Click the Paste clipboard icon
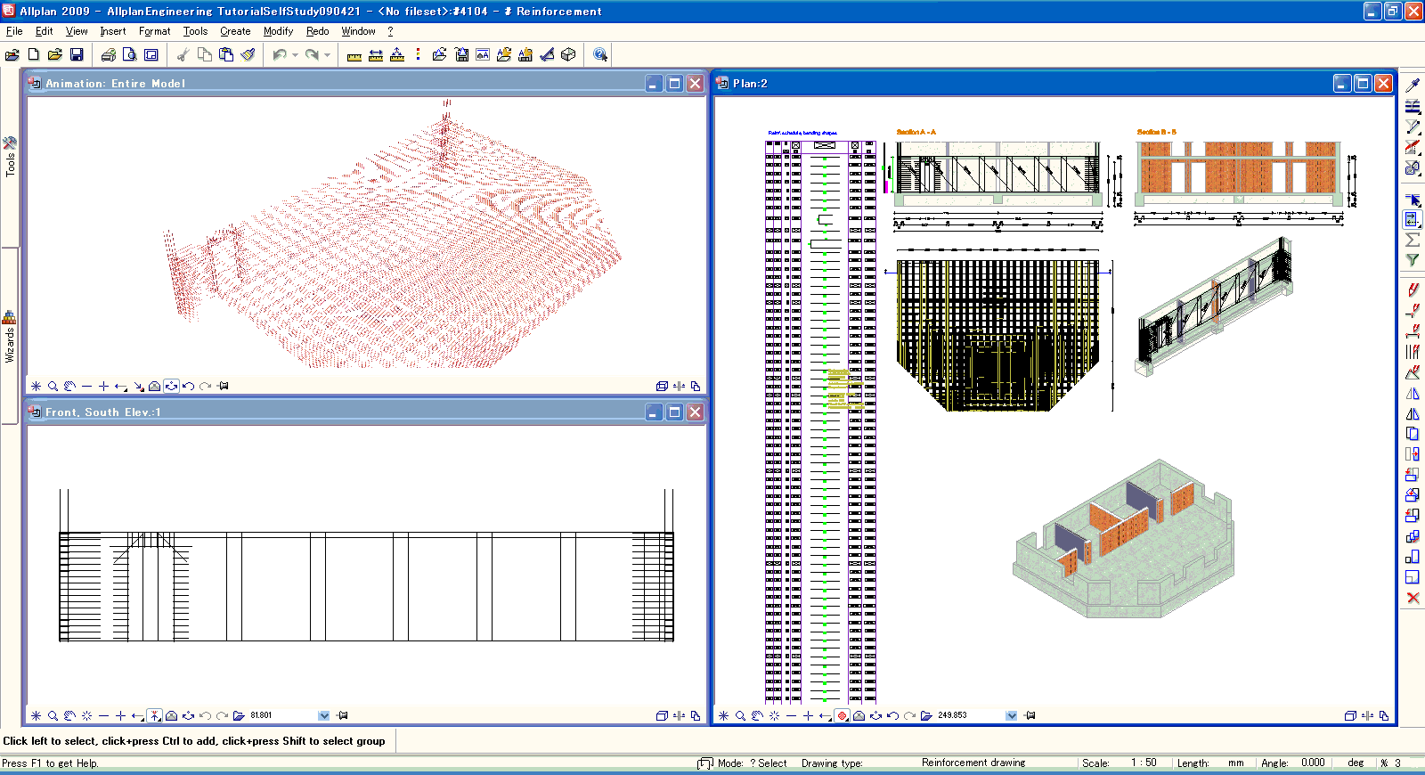The width and height of the screenshot is (1425, 775). click(226, 55)
